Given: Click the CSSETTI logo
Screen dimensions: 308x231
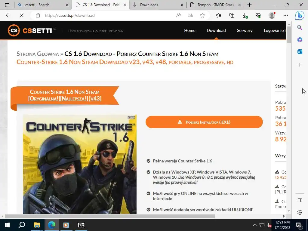Looking at the screenshot, I should click(32, 30).
